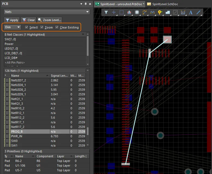Select the place via icon

coord(160,12)
